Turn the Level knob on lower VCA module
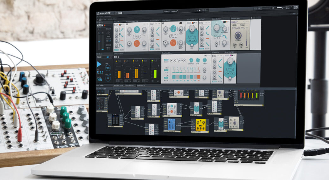329x180 pixels. 230,61
